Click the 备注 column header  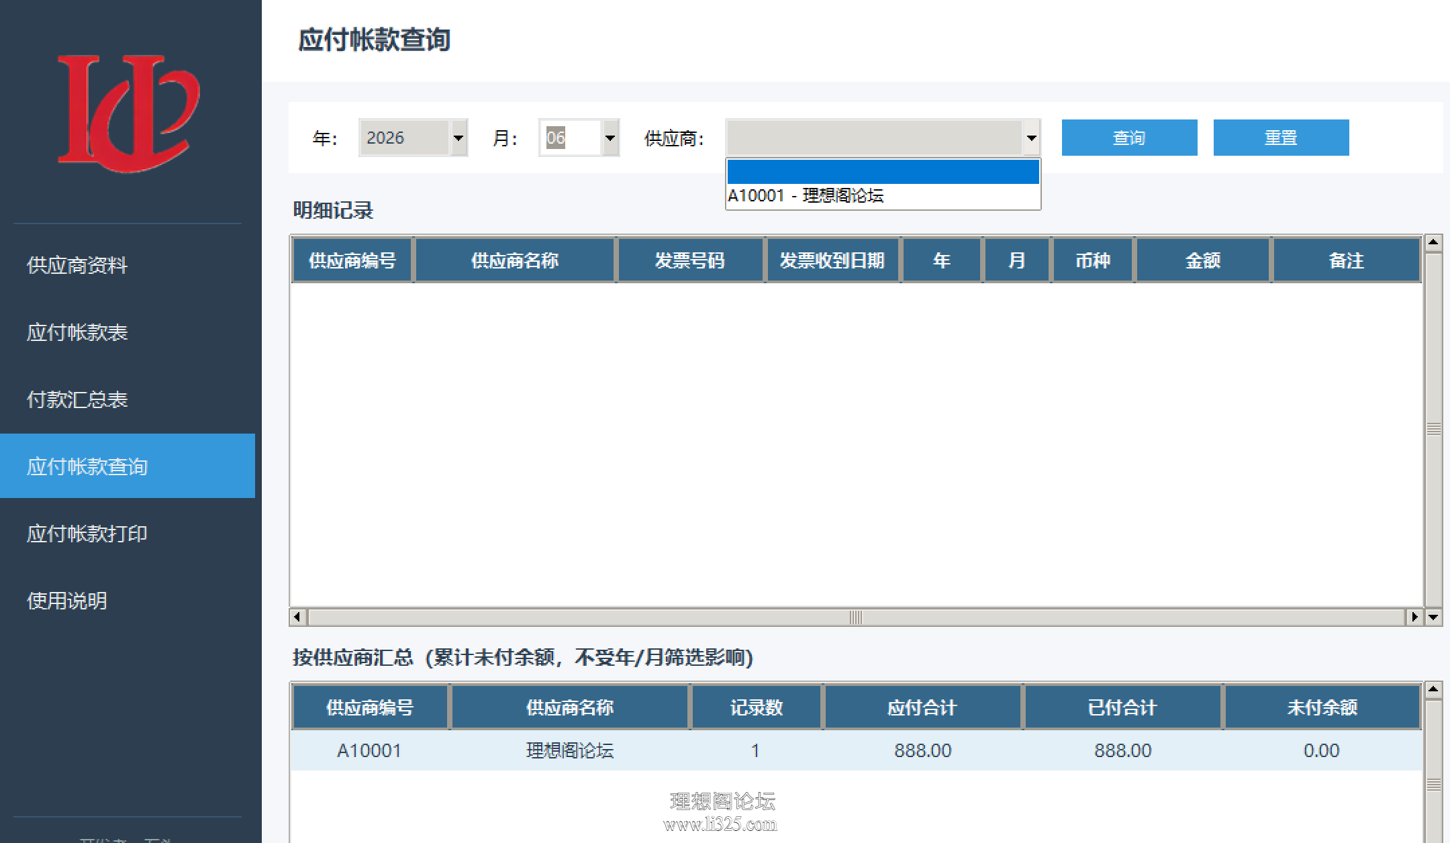(x=1347, y=260)
